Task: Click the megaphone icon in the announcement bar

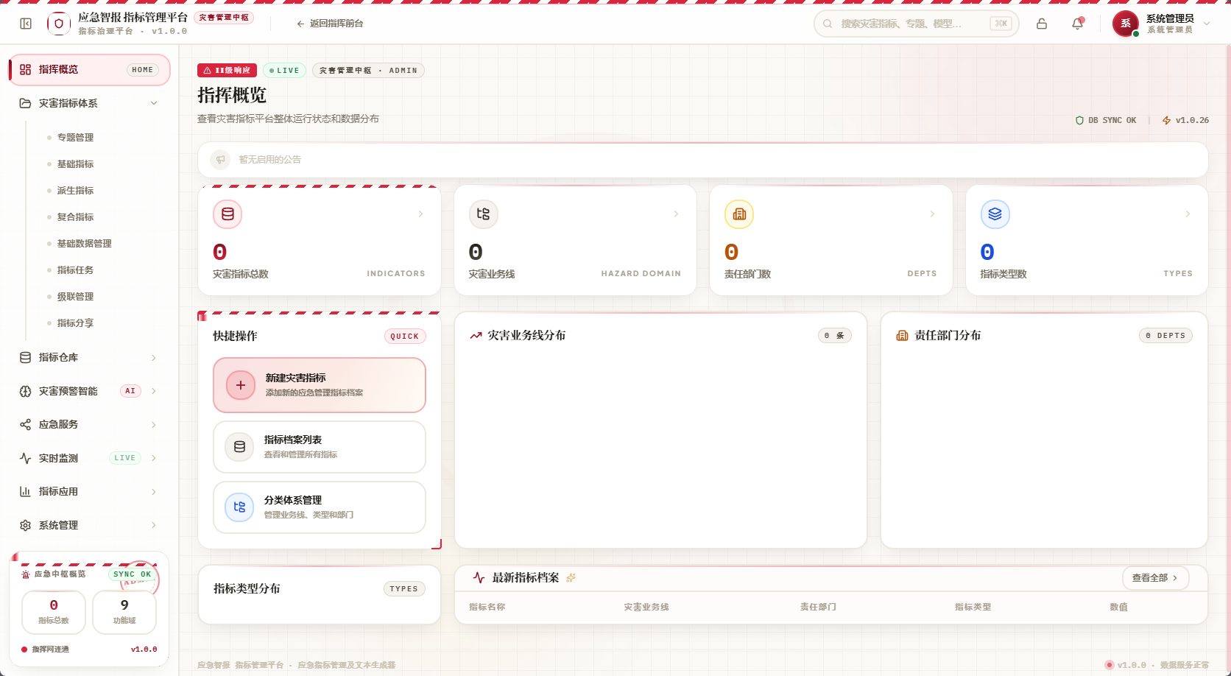Action: (220, 160)
